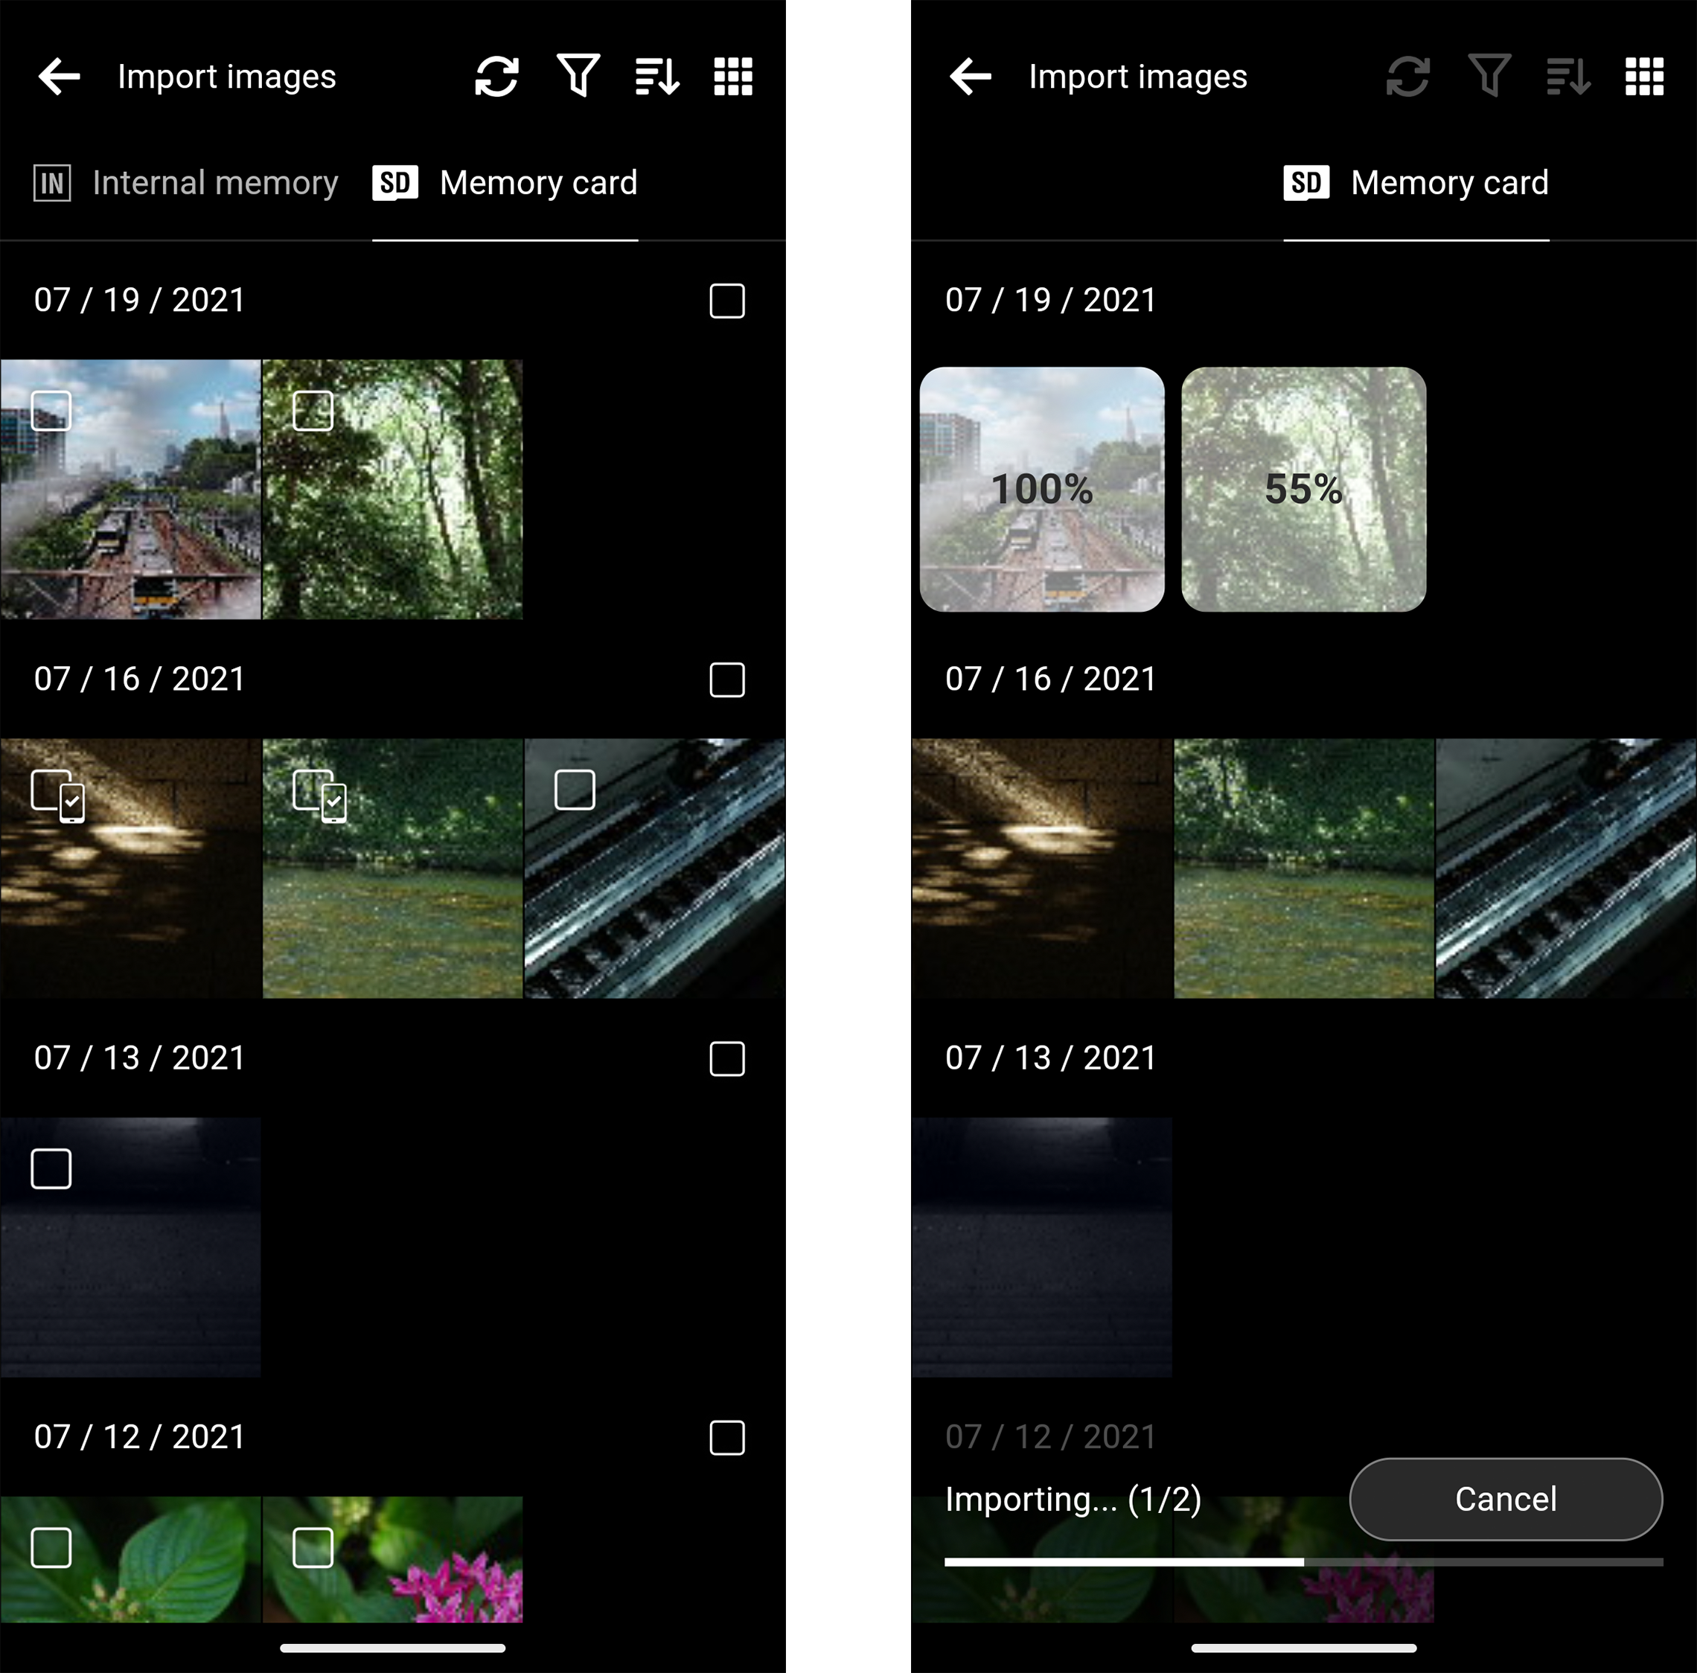Select the escalator photo from 07/16/2021
1697x1673 pixels.
(575, 789)
